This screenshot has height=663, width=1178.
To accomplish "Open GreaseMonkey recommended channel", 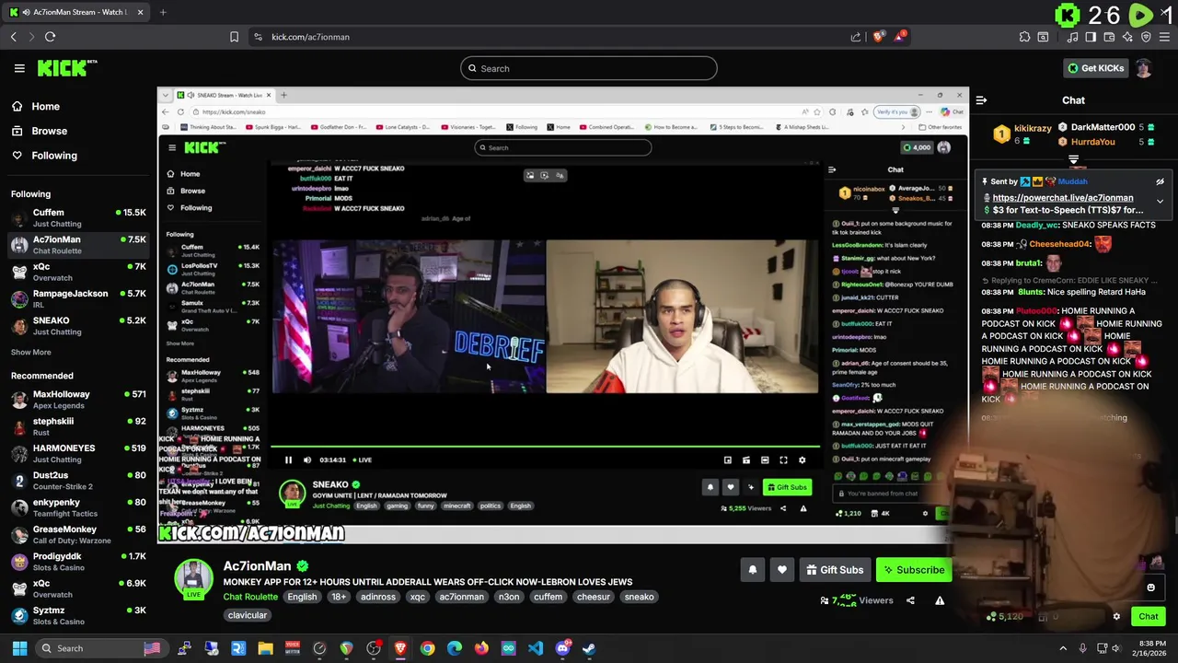I will [x=78, y=534].
